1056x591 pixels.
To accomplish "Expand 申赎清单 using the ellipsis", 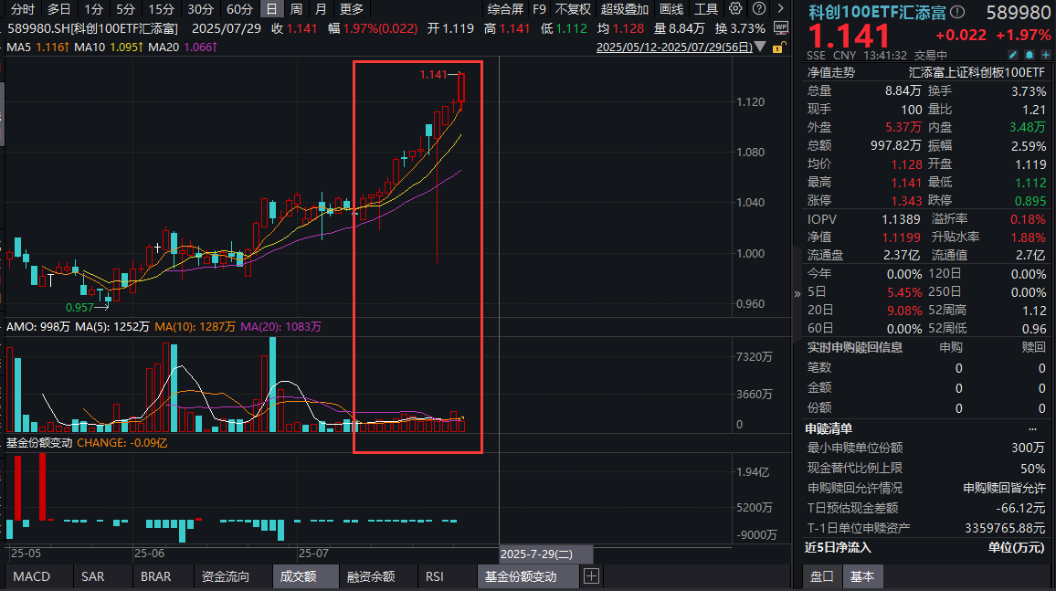I will tap(1033, 429).
